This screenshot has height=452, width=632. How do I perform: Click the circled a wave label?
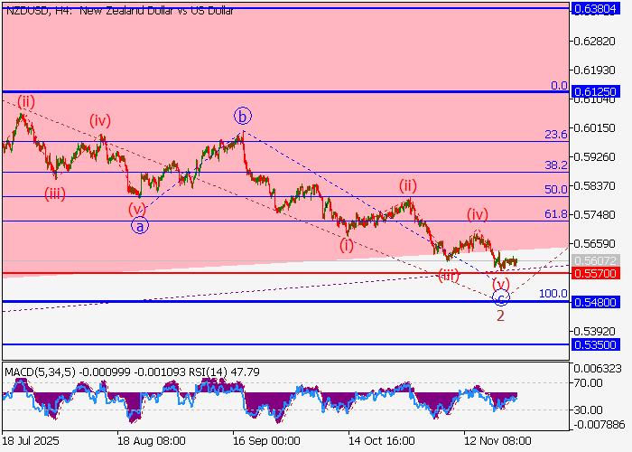pos(140,226)
